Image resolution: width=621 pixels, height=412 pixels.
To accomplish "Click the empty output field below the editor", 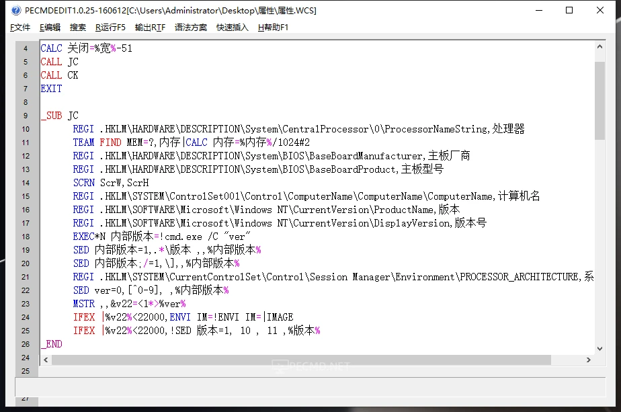I will coord(310,386).
